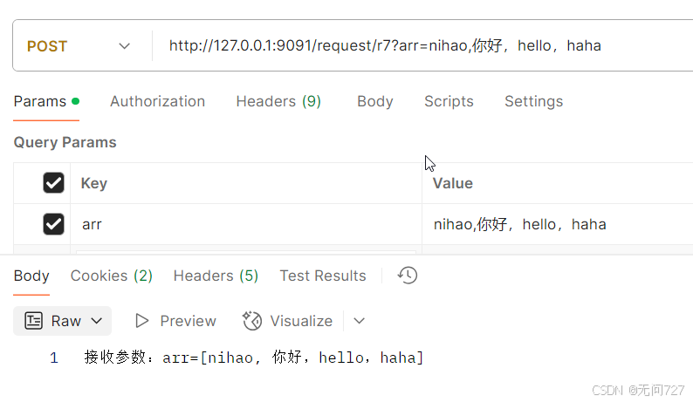693x402 pixels.
Task: Open the Raw format dropdown
Action: coord(62,321)
